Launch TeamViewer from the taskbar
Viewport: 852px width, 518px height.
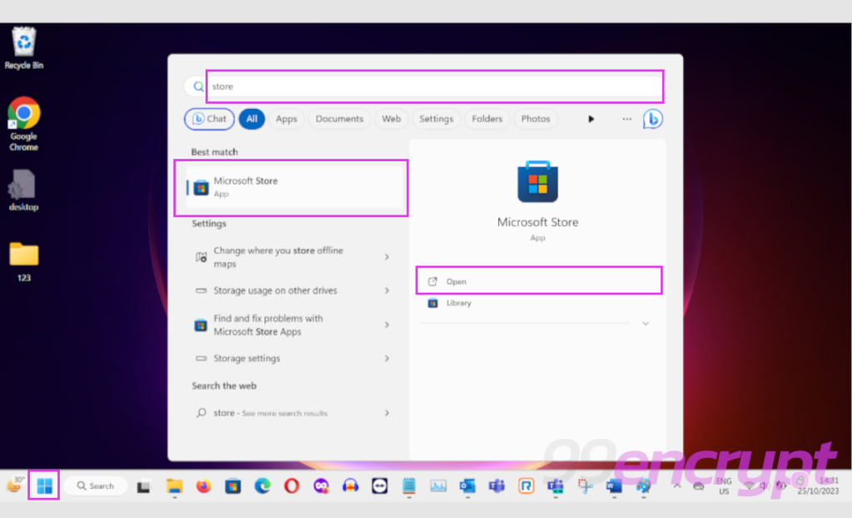tap(379, 487)
